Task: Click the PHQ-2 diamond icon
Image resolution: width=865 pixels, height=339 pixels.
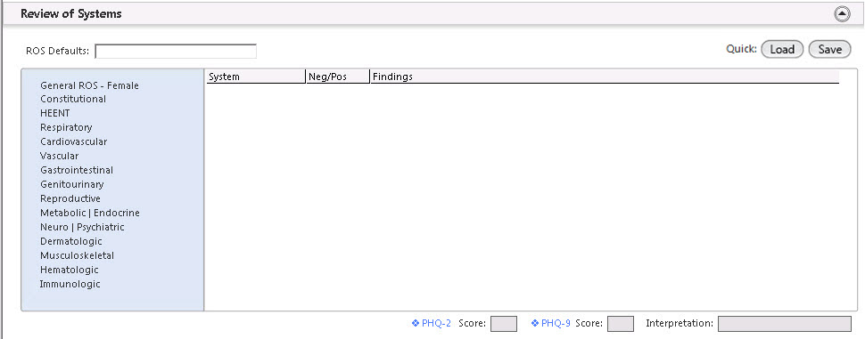Action: 416,324
